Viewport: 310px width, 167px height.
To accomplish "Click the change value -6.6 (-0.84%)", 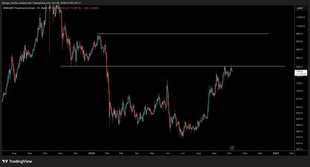I will click(x=91, y=8).
